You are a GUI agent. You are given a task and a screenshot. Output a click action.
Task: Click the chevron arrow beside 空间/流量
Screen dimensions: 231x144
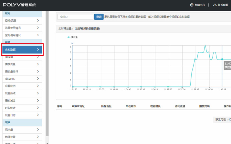[x=38, y=21]
